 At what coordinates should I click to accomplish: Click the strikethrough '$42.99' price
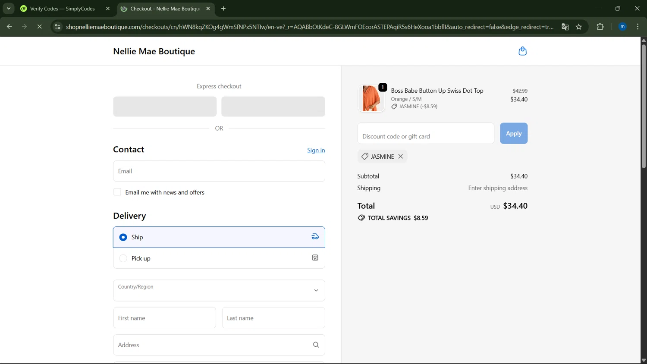[520, 91]
